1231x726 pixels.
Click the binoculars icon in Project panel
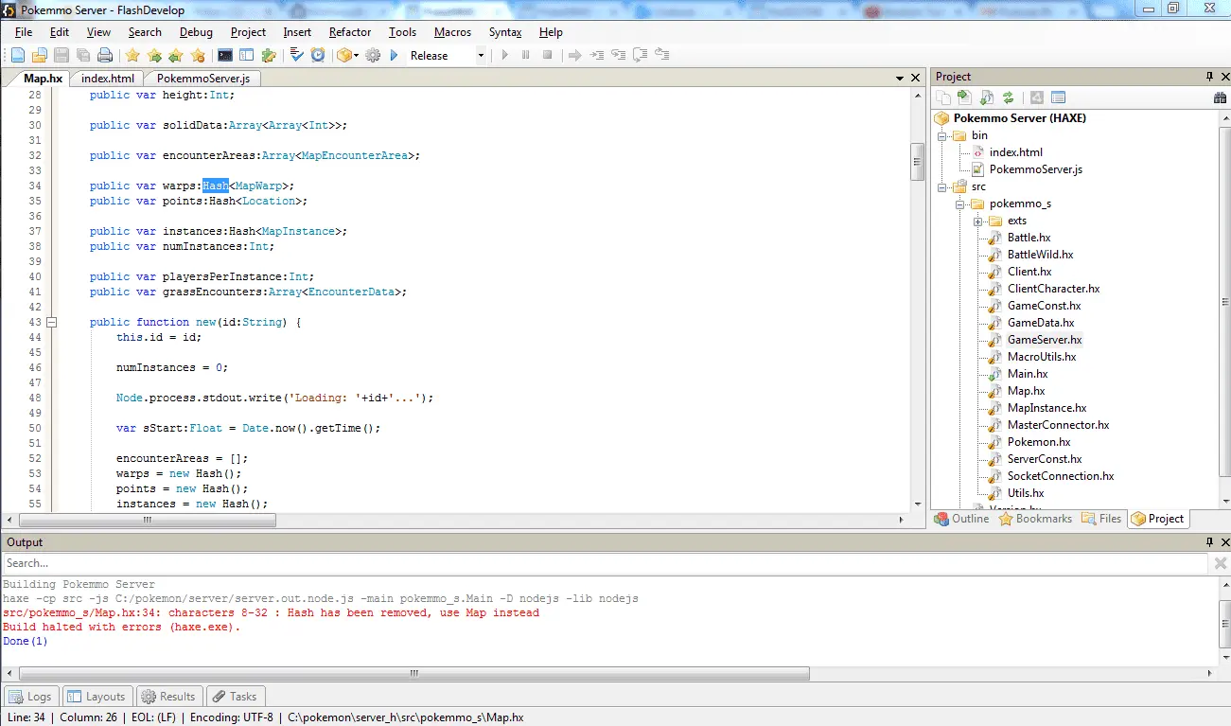[x=1220, y=97]
